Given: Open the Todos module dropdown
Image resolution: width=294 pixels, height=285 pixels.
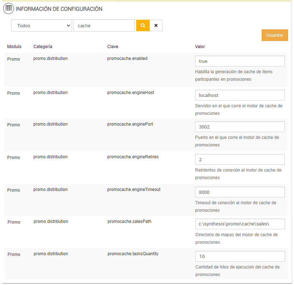Looking at the screenshot, I should coord(42,25).
